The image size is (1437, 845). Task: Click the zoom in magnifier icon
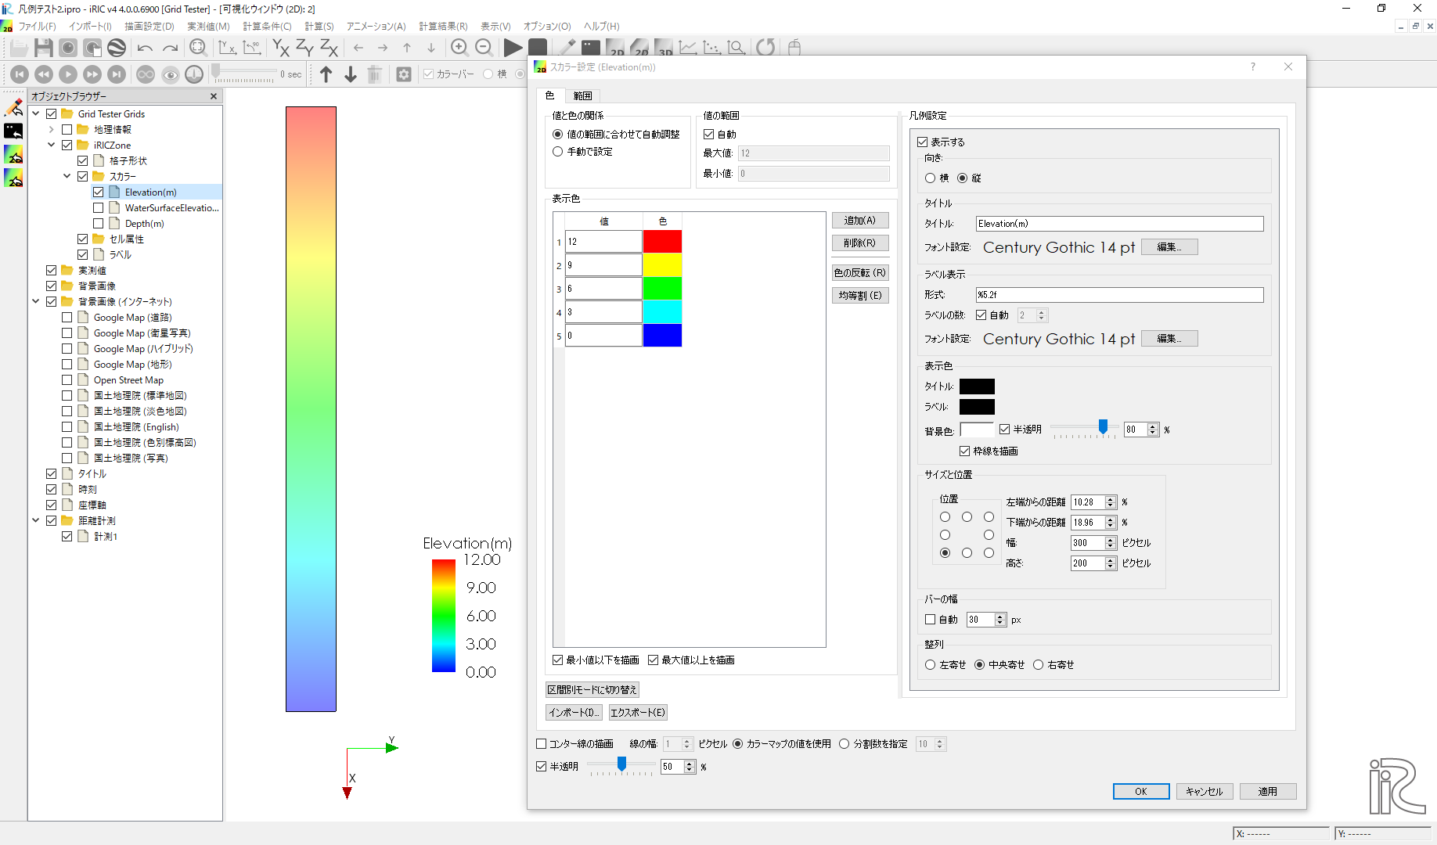(459, 48)
